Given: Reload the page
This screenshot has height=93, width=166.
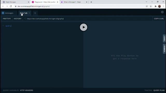Looking at the screenshot, I should tap(11, 6).
